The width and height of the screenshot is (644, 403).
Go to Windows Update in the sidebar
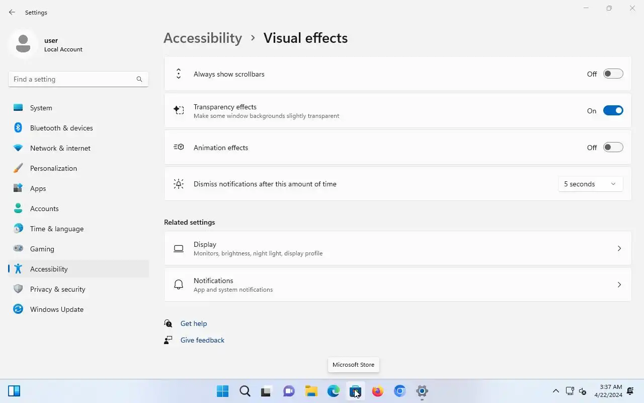tap(56, 309)
